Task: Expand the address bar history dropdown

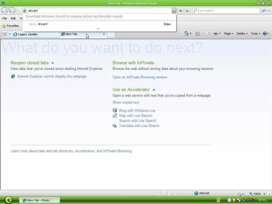Action: click(174, 11)
